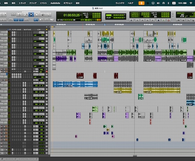
Task: Click the yellow marker at ruler start
Action: tap(53, 27)
